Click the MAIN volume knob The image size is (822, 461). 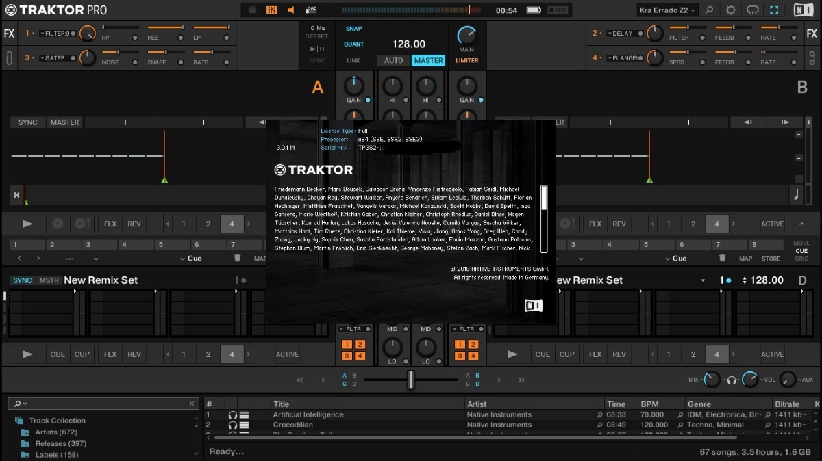click(x=466, y=34)
